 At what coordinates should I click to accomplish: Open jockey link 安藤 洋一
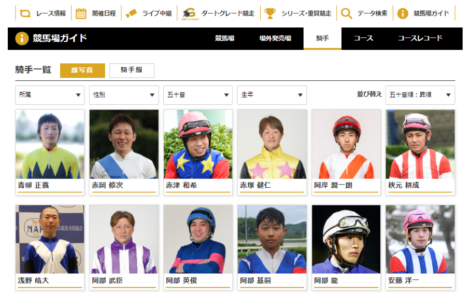pyautogui.click(x=404, y=281)
